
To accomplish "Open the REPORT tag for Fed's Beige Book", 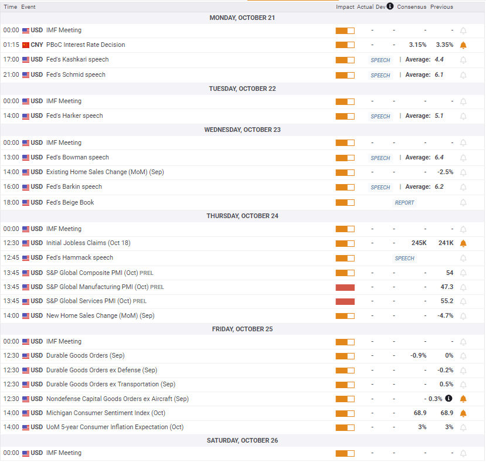I will pos(404,203).
